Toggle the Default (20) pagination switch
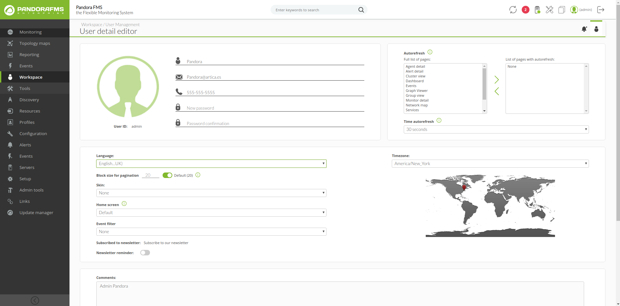The height and width of the screenshot is (306, 620). point(167,175)
